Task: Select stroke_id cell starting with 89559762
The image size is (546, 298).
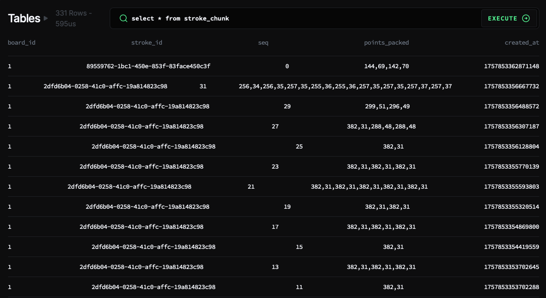Action: tap(148, 66)
